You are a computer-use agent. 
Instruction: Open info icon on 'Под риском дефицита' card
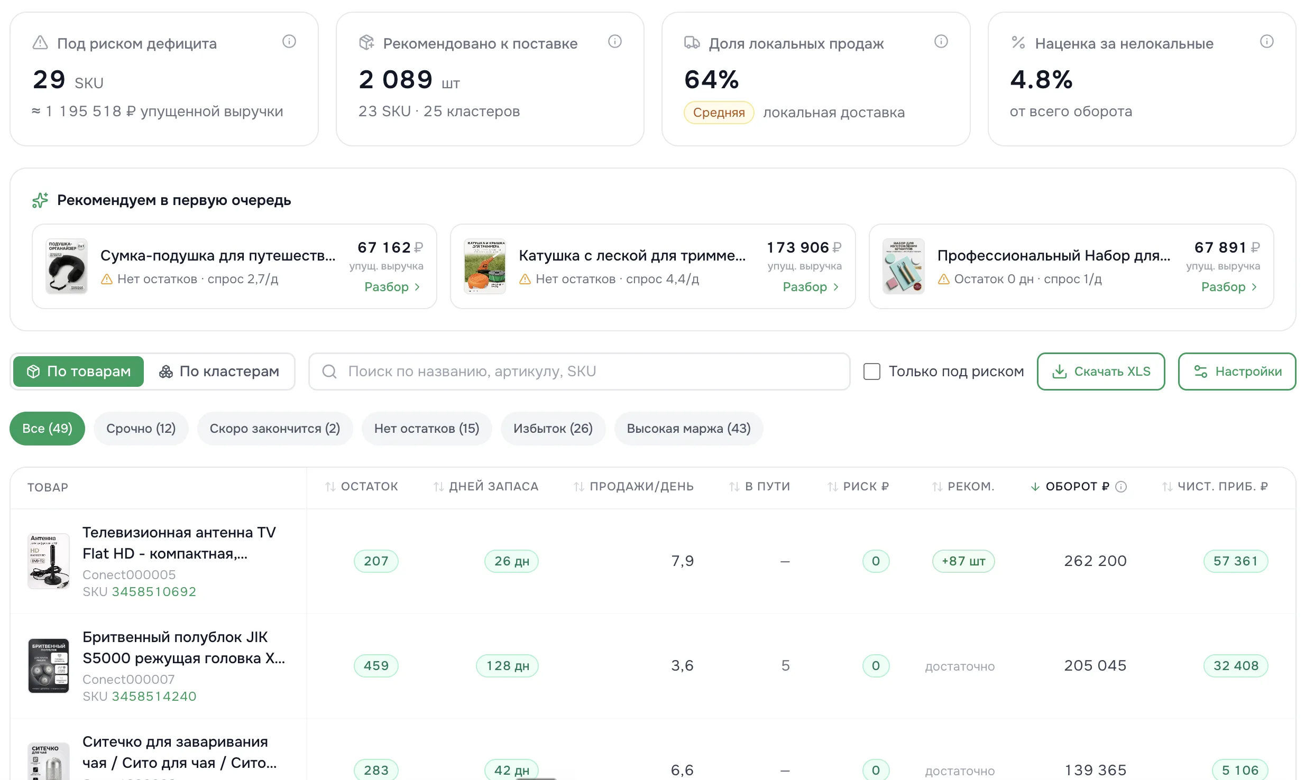[x=289, y=41]
